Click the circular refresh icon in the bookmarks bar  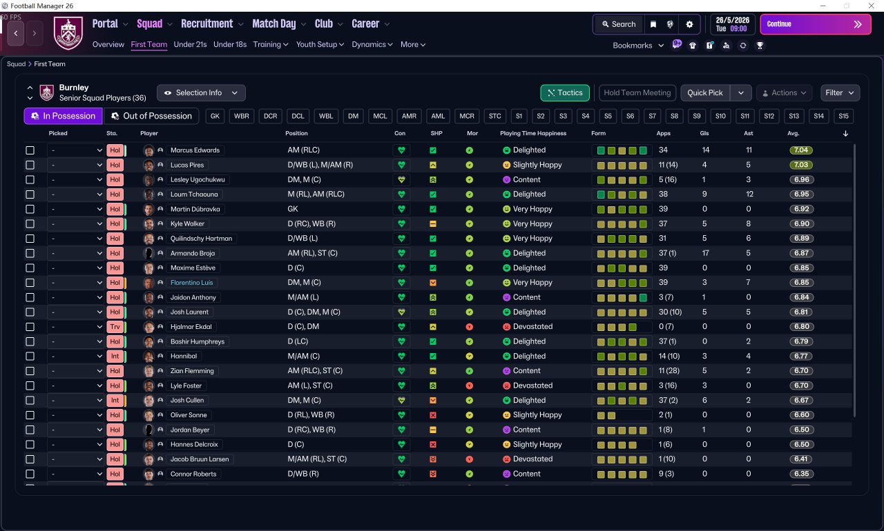point(742,46)
